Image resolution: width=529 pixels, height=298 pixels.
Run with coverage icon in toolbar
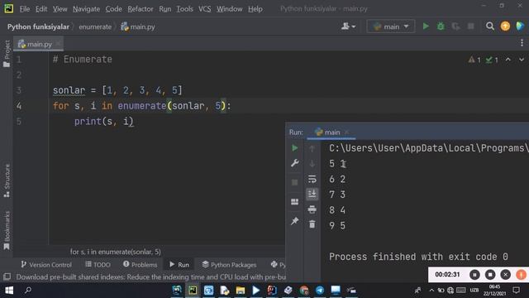[455, 26]
